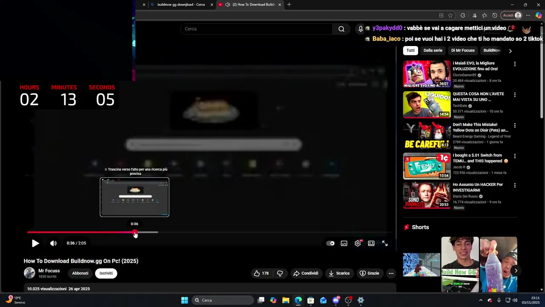The width and height of the screenshot is (545, 307).
Task: Open options for TEMU Switch video
Action: (x=515, y=156)
